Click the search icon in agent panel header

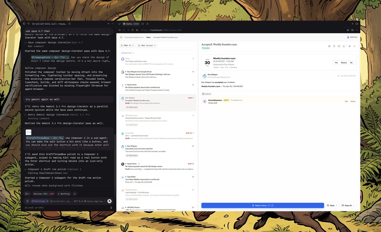29,24
